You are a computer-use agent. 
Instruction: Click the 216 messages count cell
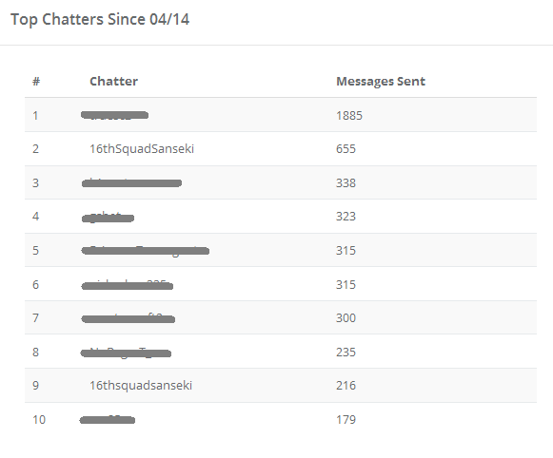coord(346,386)
